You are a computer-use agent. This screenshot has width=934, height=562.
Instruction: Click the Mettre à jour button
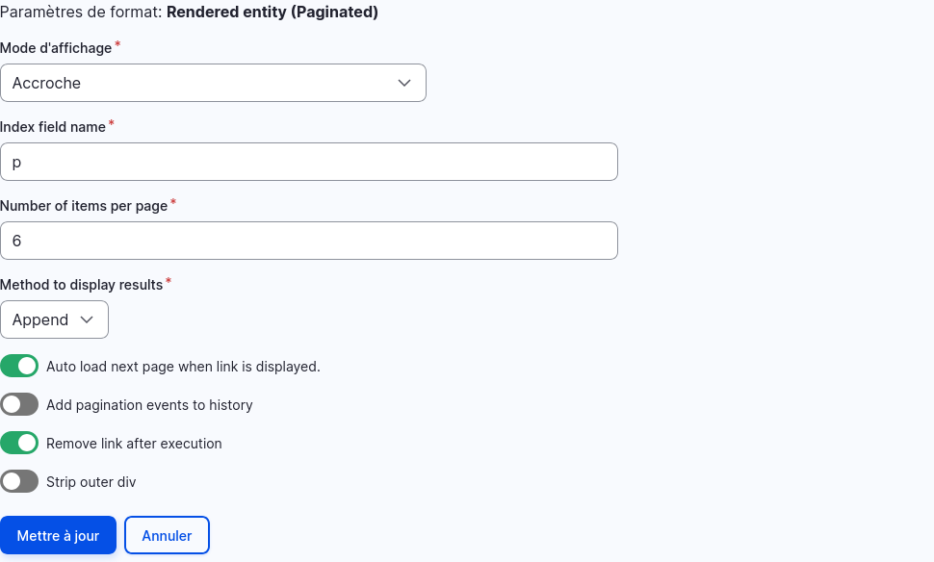(x=59, y=535)
